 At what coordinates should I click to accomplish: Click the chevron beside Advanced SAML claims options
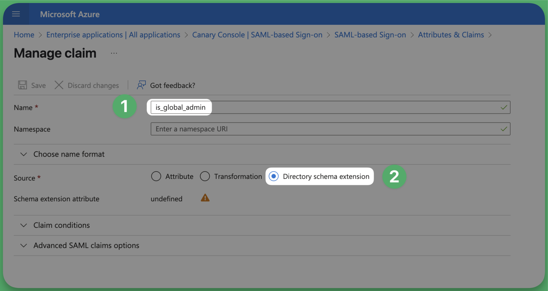pyautogui.click(x=24, y=246)
